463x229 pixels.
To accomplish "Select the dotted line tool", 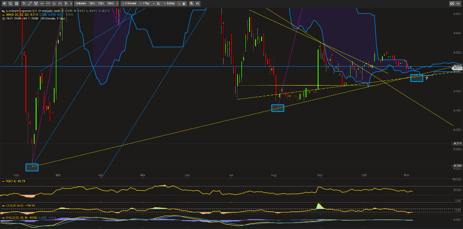I will point(48,4).
